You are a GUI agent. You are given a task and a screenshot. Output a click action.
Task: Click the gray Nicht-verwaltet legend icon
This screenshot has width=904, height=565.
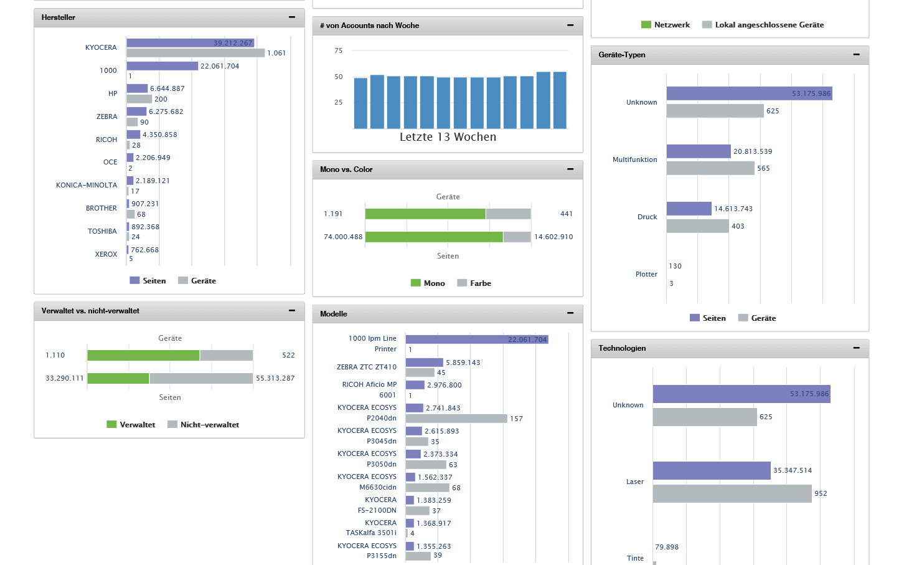pyautogui.click(x=172, y=425)
